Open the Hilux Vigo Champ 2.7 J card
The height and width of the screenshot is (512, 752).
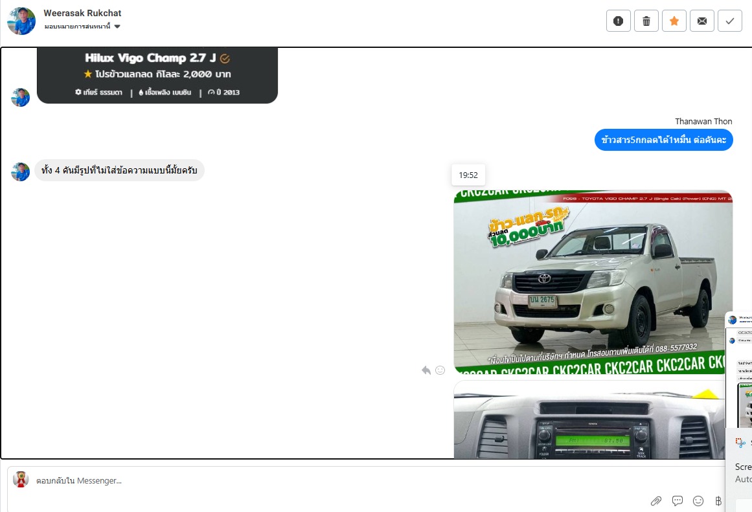pyautogui.click(x=157, y=75)
